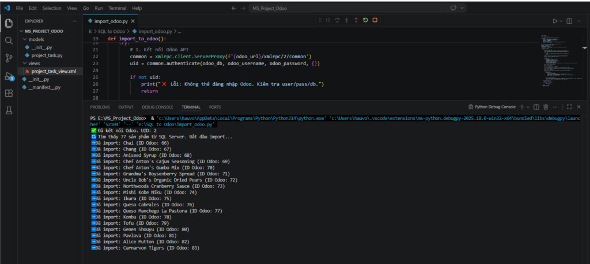The height and width of the screenshot is (264, 590).
Task: Open the Extensions view
Action: click(x=9, y=93)
